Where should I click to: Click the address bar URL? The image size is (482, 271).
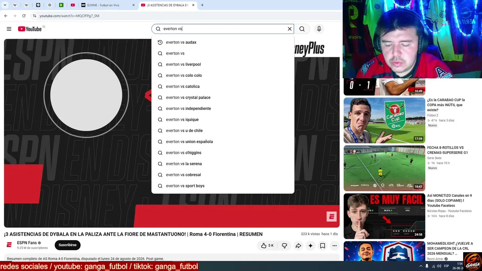tap(70, 16)
